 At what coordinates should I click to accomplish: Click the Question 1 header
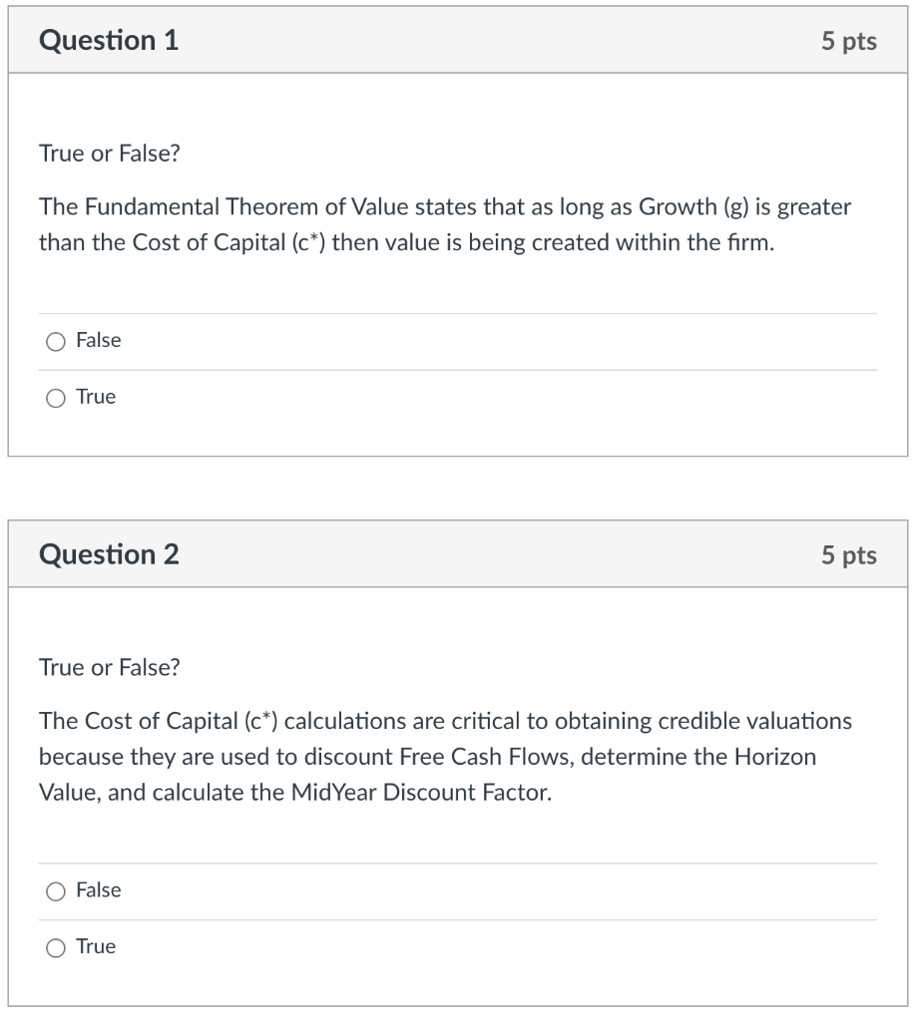109,41
